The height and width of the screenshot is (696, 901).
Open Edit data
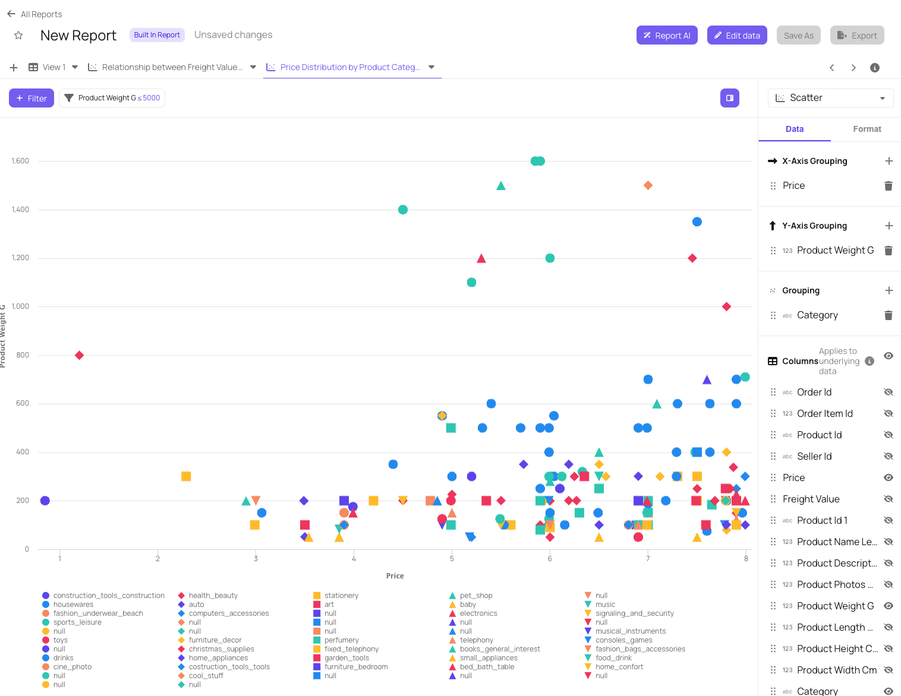[x=737, y=35]
